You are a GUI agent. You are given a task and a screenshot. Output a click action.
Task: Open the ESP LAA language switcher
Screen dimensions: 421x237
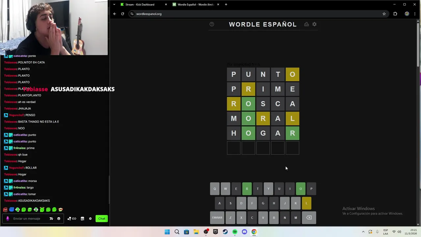click(385, 232)
